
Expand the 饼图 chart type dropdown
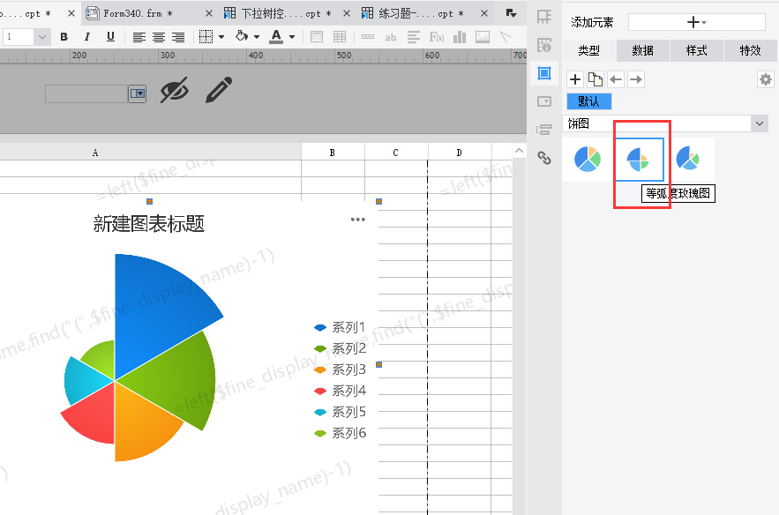click(x=760, y=123)
